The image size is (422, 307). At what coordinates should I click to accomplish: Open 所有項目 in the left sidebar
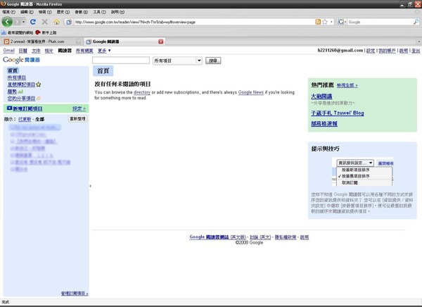[16, 77]
